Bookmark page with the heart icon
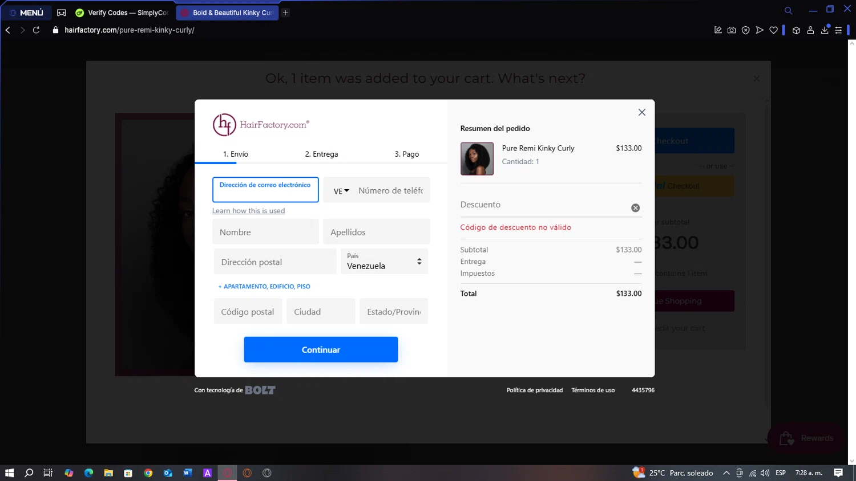The image size is (856, 481). pos(773,30)
